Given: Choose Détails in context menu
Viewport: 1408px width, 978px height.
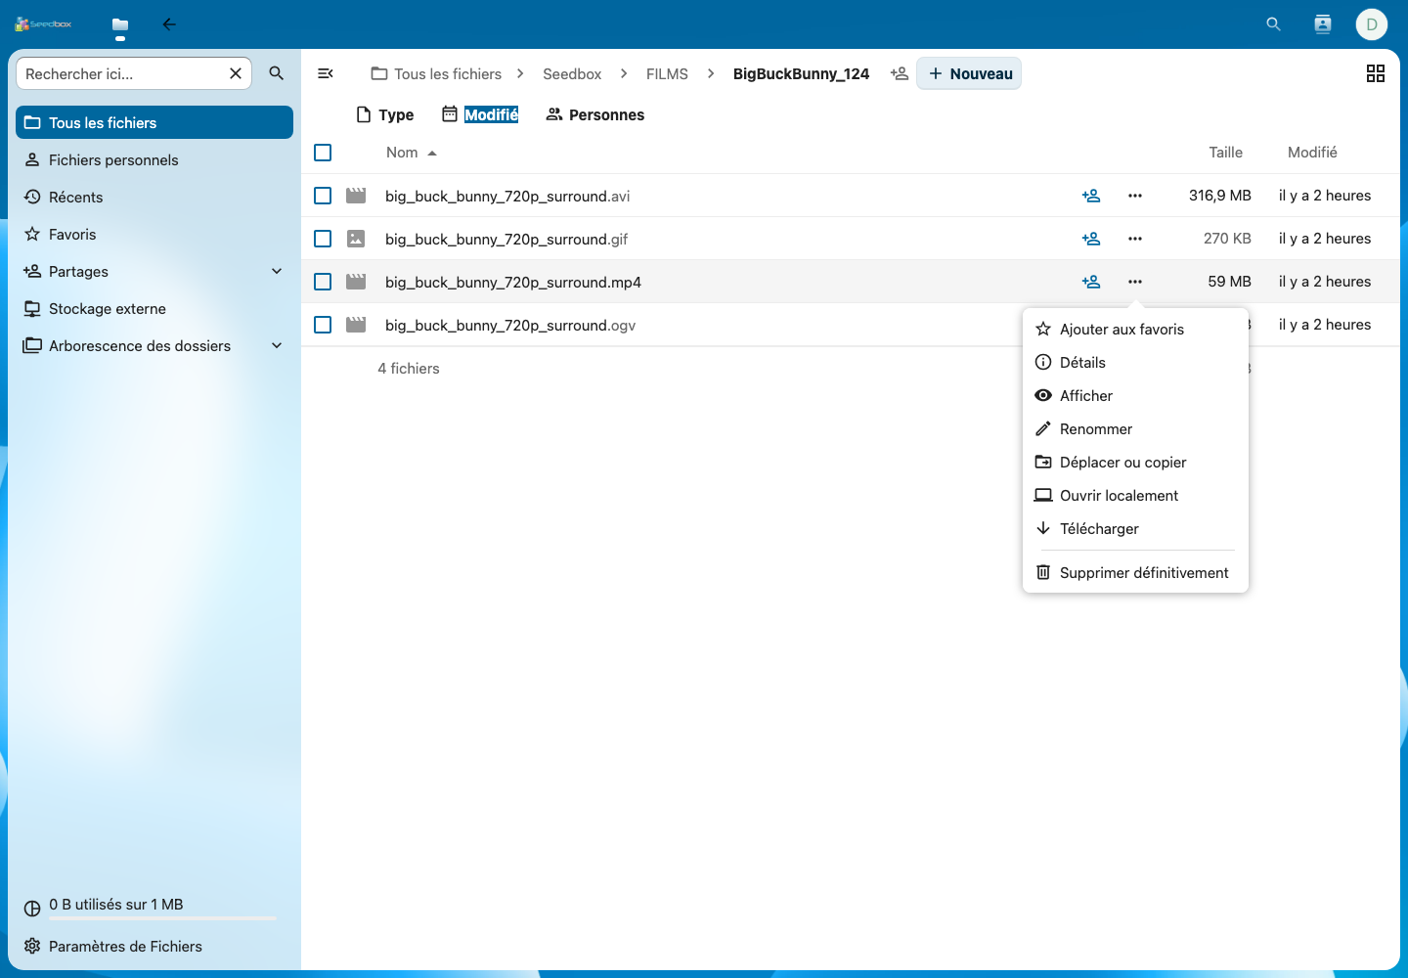Looking at the screenshot, I should point(1135,363).
